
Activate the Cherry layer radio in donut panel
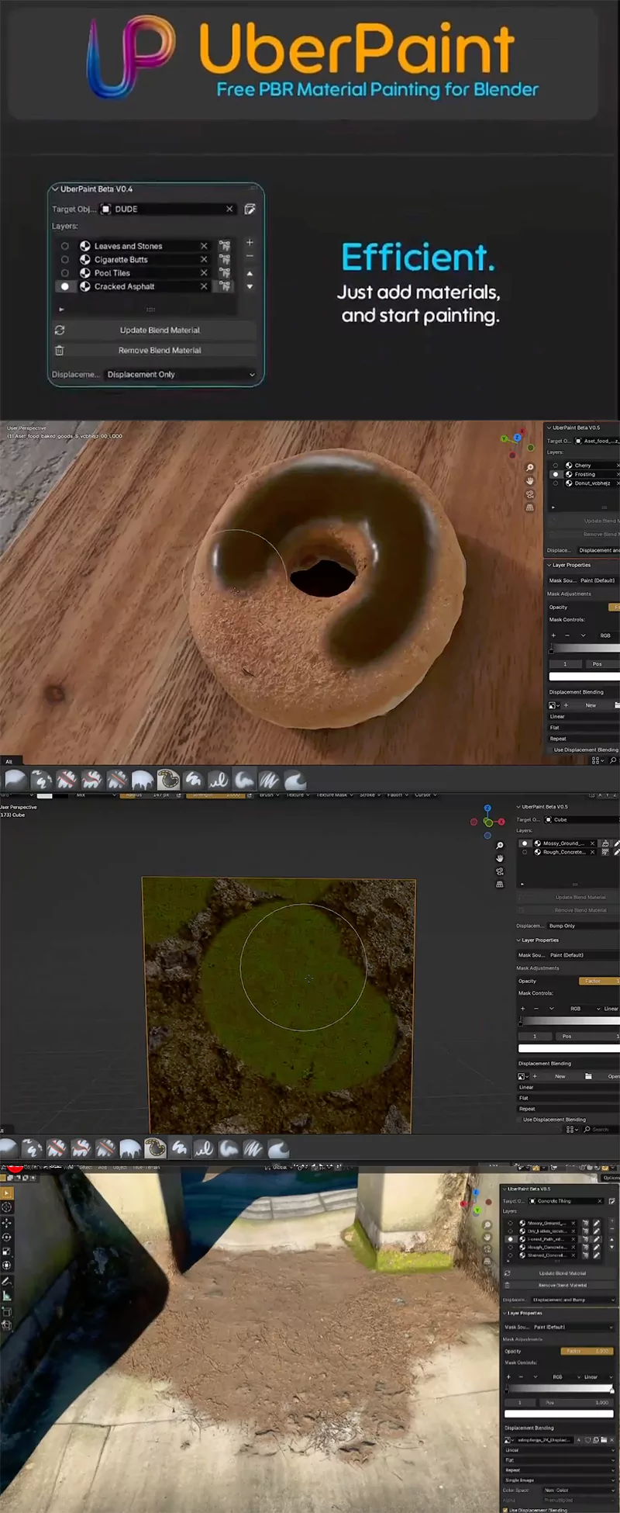tap(556, 466)
